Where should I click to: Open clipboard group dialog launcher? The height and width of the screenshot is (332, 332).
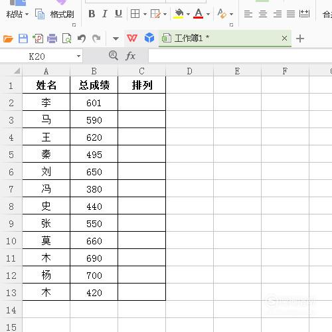tap(74, 25)
